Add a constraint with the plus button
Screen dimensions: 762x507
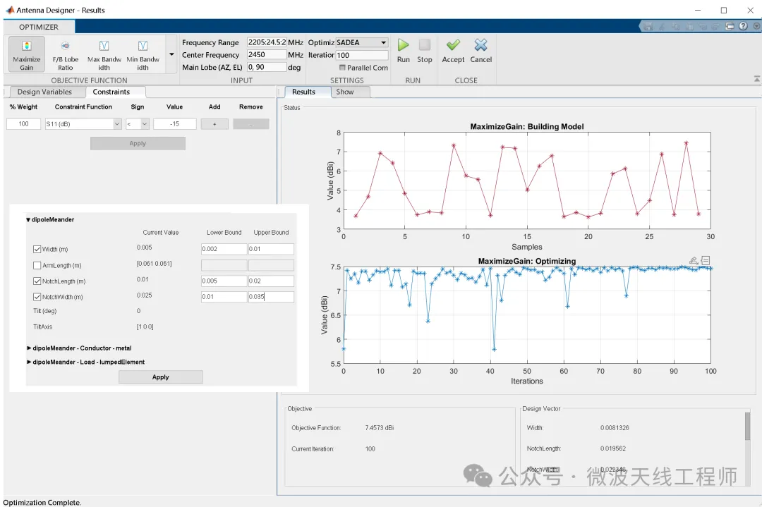pos(214,124)
